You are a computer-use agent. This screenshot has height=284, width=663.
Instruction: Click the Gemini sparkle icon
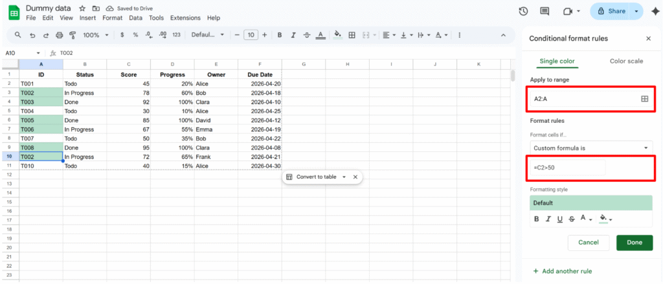point(652,11)
